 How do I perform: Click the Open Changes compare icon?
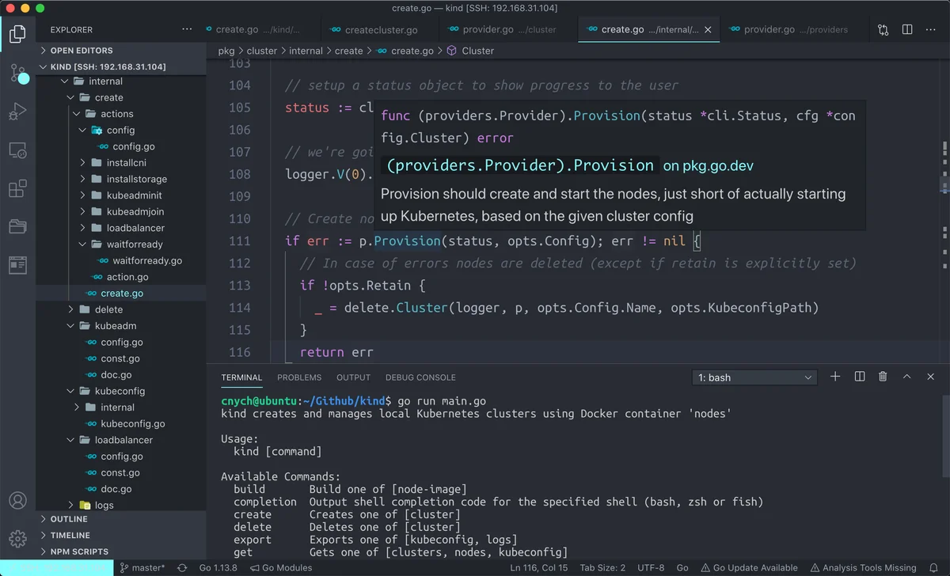[883, 29]
